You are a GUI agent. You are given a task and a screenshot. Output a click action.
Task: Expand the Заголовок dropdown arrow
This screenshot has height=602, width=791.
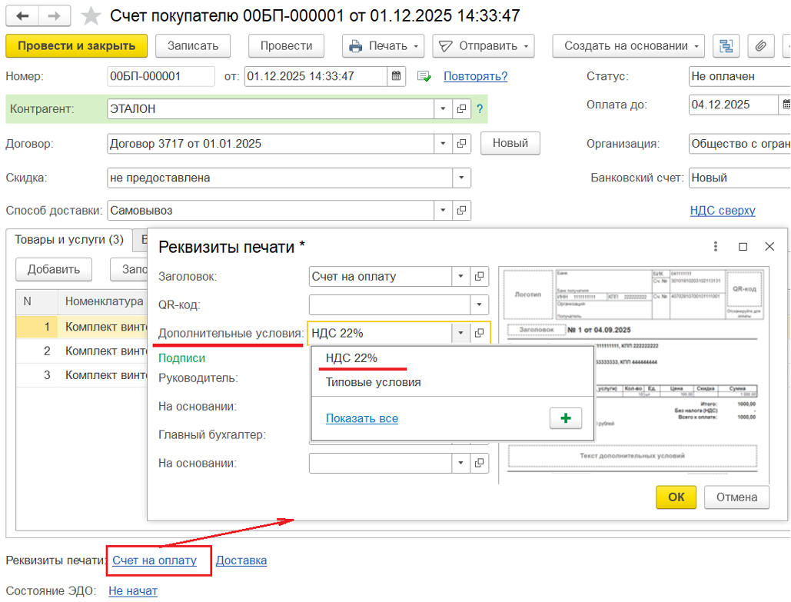461,276
